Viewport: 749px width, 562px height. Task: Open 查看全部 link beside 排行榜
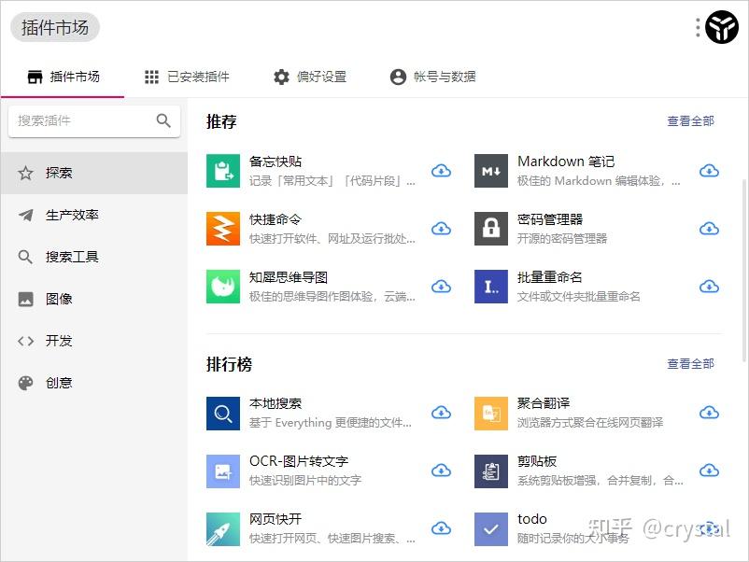pyautogui.click(x=690, y=364)
